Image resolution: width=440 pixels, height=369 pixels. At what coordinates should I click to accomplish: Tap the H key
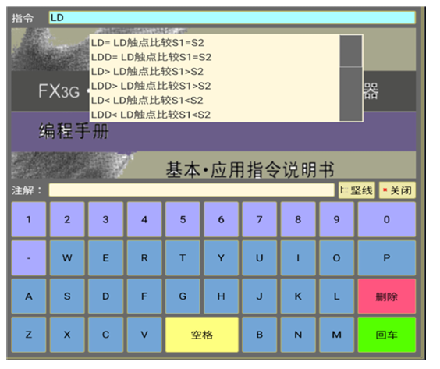pyautogui.click(x=221, y=296)
